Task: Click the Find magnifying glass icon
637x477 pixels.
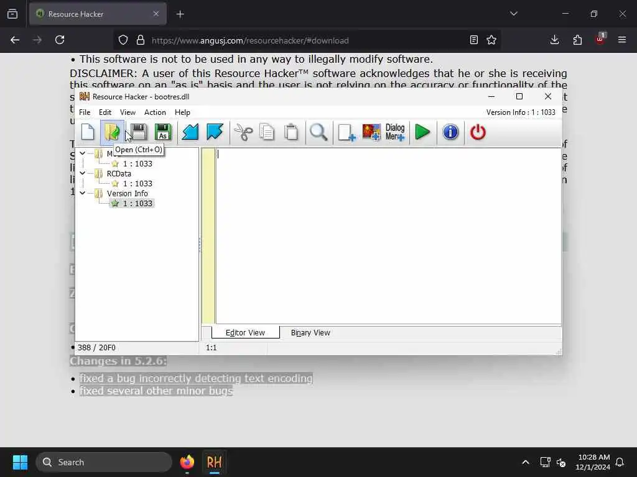Action: point(318,132)
